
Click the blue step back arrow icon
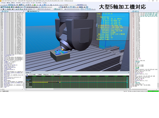point(40,5)
